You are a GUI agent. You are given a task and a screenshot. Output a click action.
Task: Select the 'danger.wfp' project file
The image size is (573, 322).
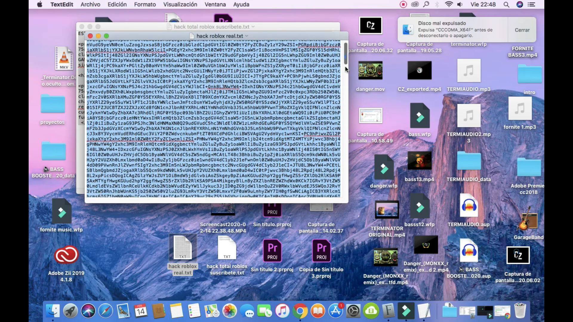click(x=384, y=167)
